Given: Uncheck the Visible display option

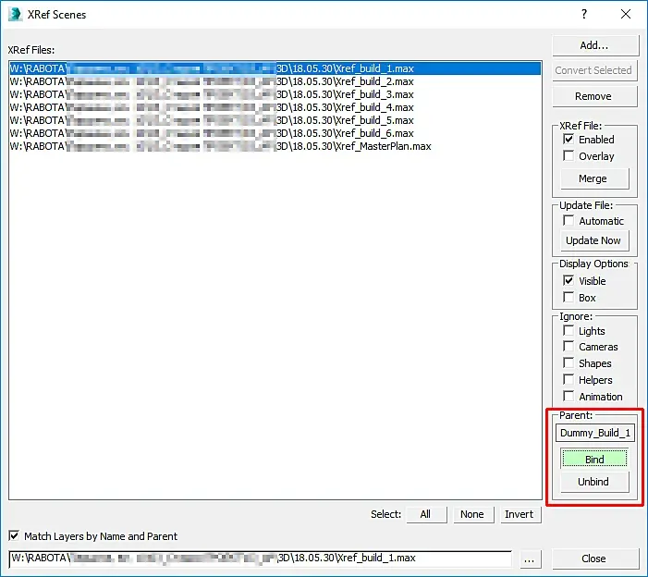Looking at the screenshot, I should (569, 281).
